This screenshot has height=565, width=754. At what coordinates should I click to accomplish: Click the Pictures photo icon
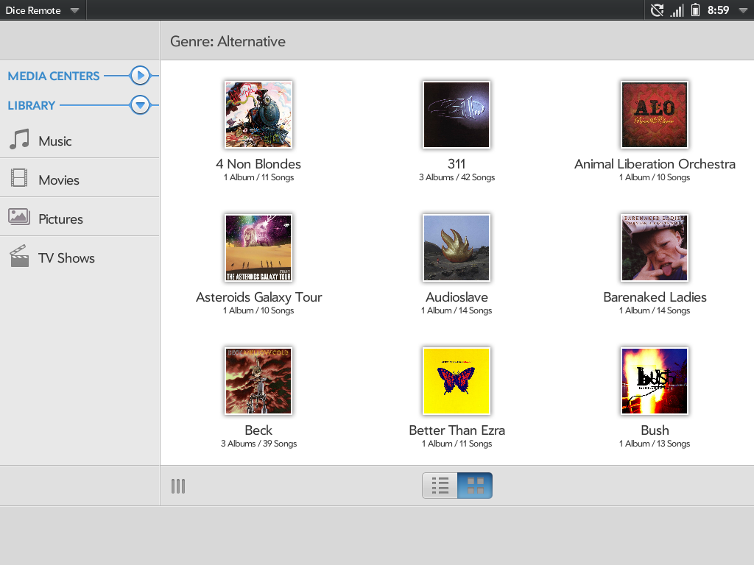coord(19,218)
